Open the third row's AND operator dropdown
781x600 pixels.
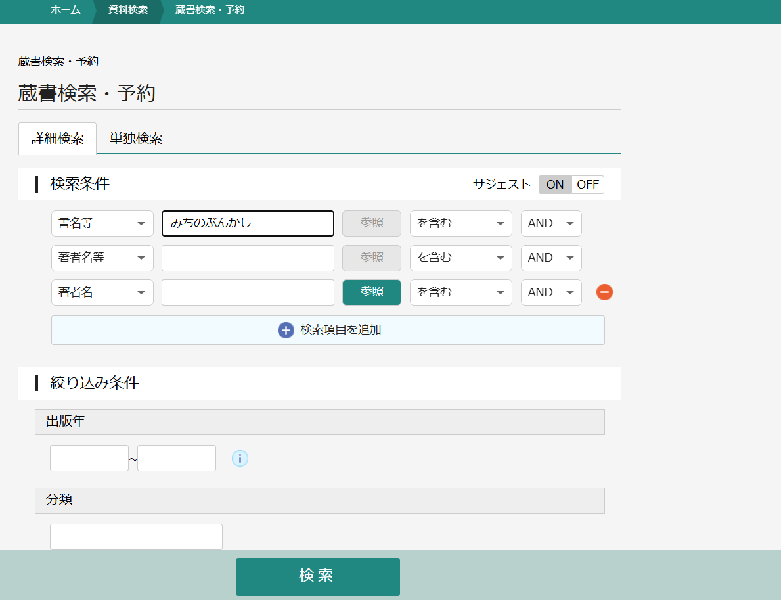(x=551, y=292)
